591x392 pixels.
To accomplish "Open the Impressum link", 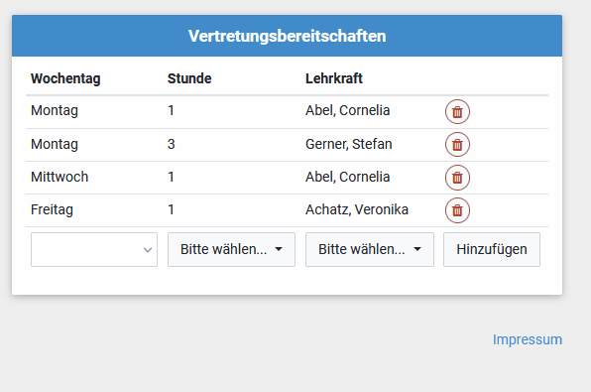I will tap(528, 339).
